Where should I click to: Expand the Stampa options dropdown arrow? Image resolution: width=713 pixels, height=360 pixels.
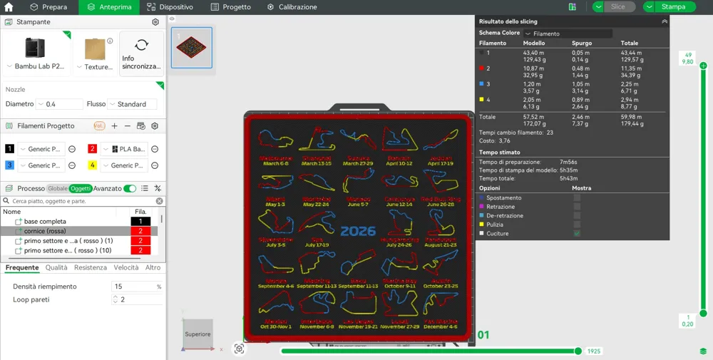point(649,7)
